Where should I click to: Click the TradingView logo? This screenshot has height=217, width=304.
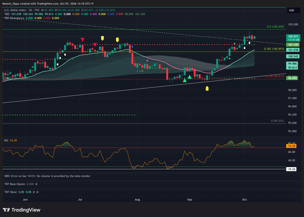(x=22, y=210)
